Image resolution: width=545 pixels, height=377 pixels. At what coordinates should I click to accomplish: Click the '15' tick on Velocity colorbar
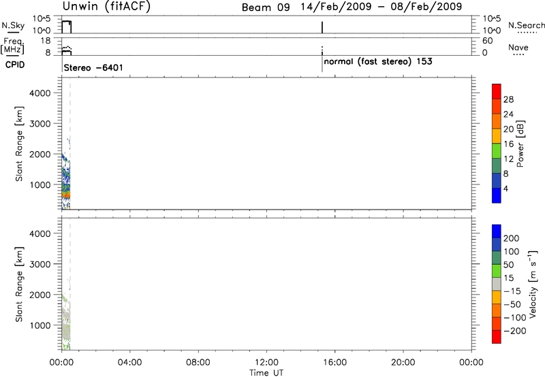tap(508, 278)
